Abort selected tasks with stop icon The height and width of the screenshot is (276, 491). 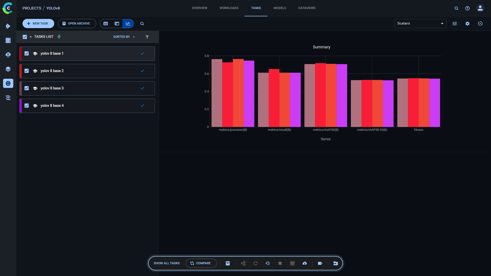click(x=280, y=263)
